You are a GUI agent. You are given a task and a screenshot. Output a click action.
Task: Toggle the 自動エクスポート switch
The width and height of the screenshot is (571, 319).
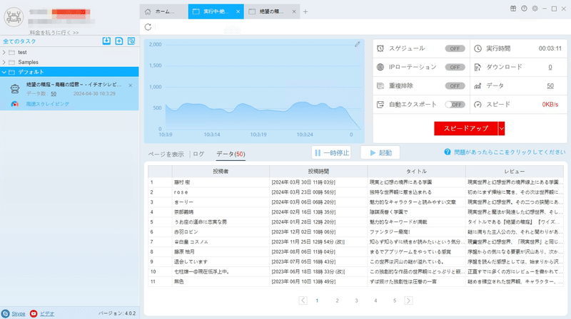coord(455,105)
